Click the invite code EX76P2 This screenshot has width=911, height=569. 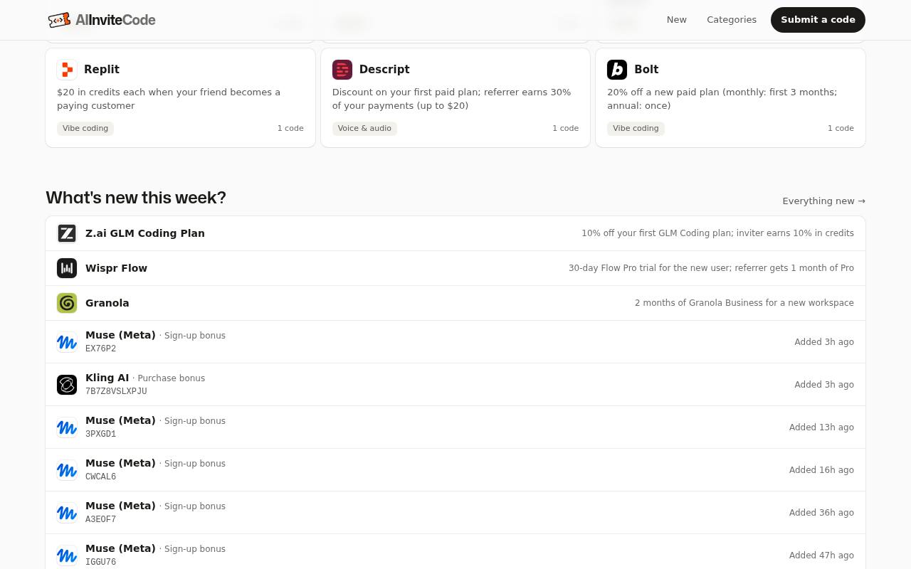(x=100, y=349)
